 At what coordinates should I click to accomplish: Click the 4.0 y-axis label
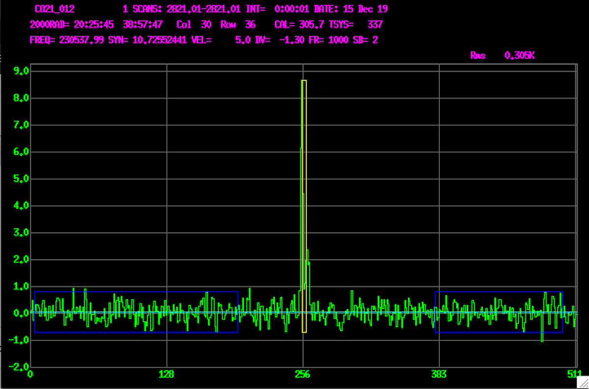[x=22, y=206]
